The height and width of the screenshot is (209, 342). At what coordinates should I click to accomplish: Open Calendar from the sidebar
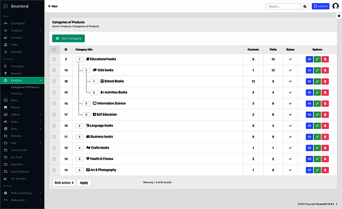pos(17,52)
